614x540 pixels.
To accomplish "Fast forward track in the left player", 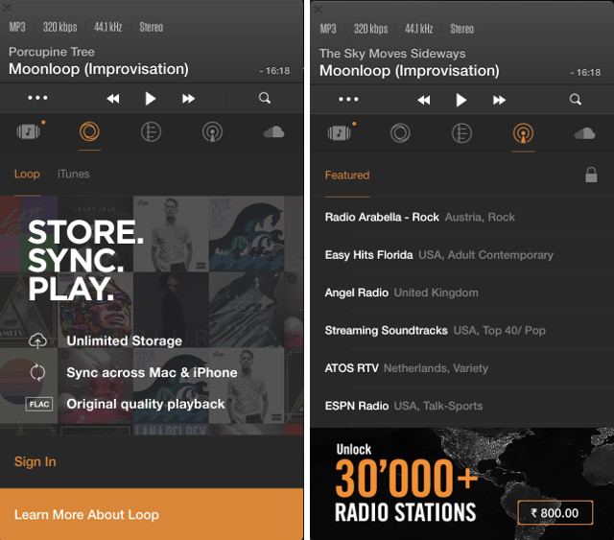I will pos(188,98).
